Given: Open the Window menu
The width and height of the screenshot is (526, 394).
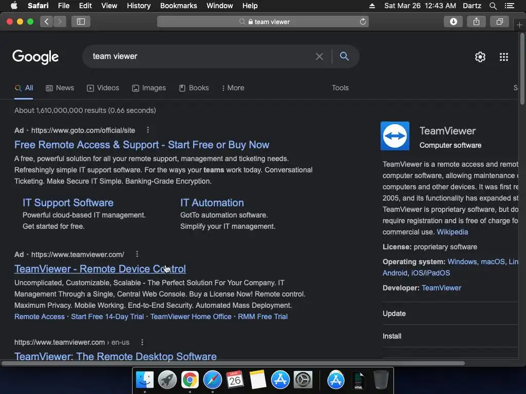Looking at the screenshot, I should pos(219,6).
